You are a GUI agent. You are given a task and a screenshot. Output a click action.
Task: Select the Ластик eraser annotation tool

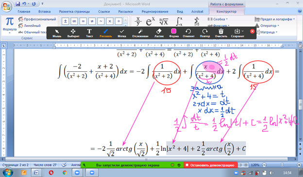(x=159, y=33)
